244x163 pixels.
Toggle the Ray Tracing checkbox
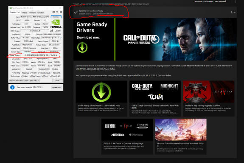pyautogui.click(x=31, y=76)
